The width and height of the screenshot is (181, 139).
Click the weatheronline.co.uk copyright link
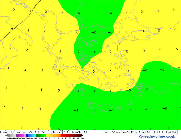tap(157, 136)
